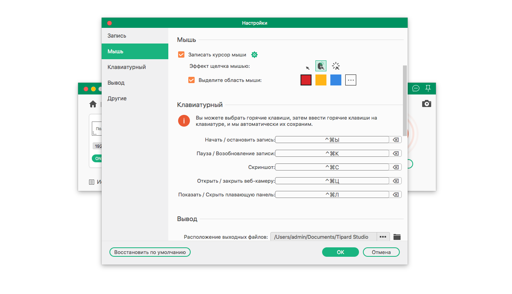The height and width of the screenshot is (294, 512).
Task: Choose the burst-style click effect icon
Action: point(335,66)
